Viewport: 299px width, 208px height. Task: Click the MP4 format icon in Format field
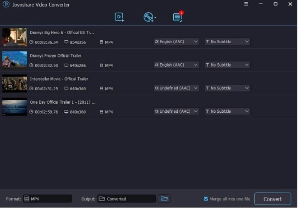pyautogui.click(x=27, y=199)
